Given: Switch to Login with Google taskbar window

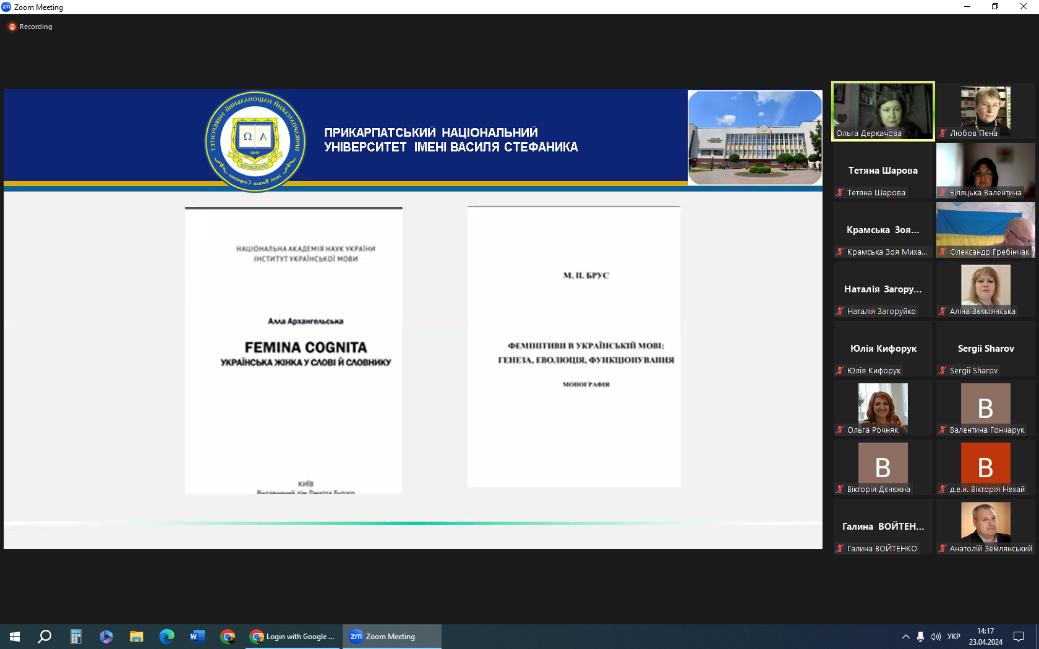Looking at the screenshot, I should 293,637.
